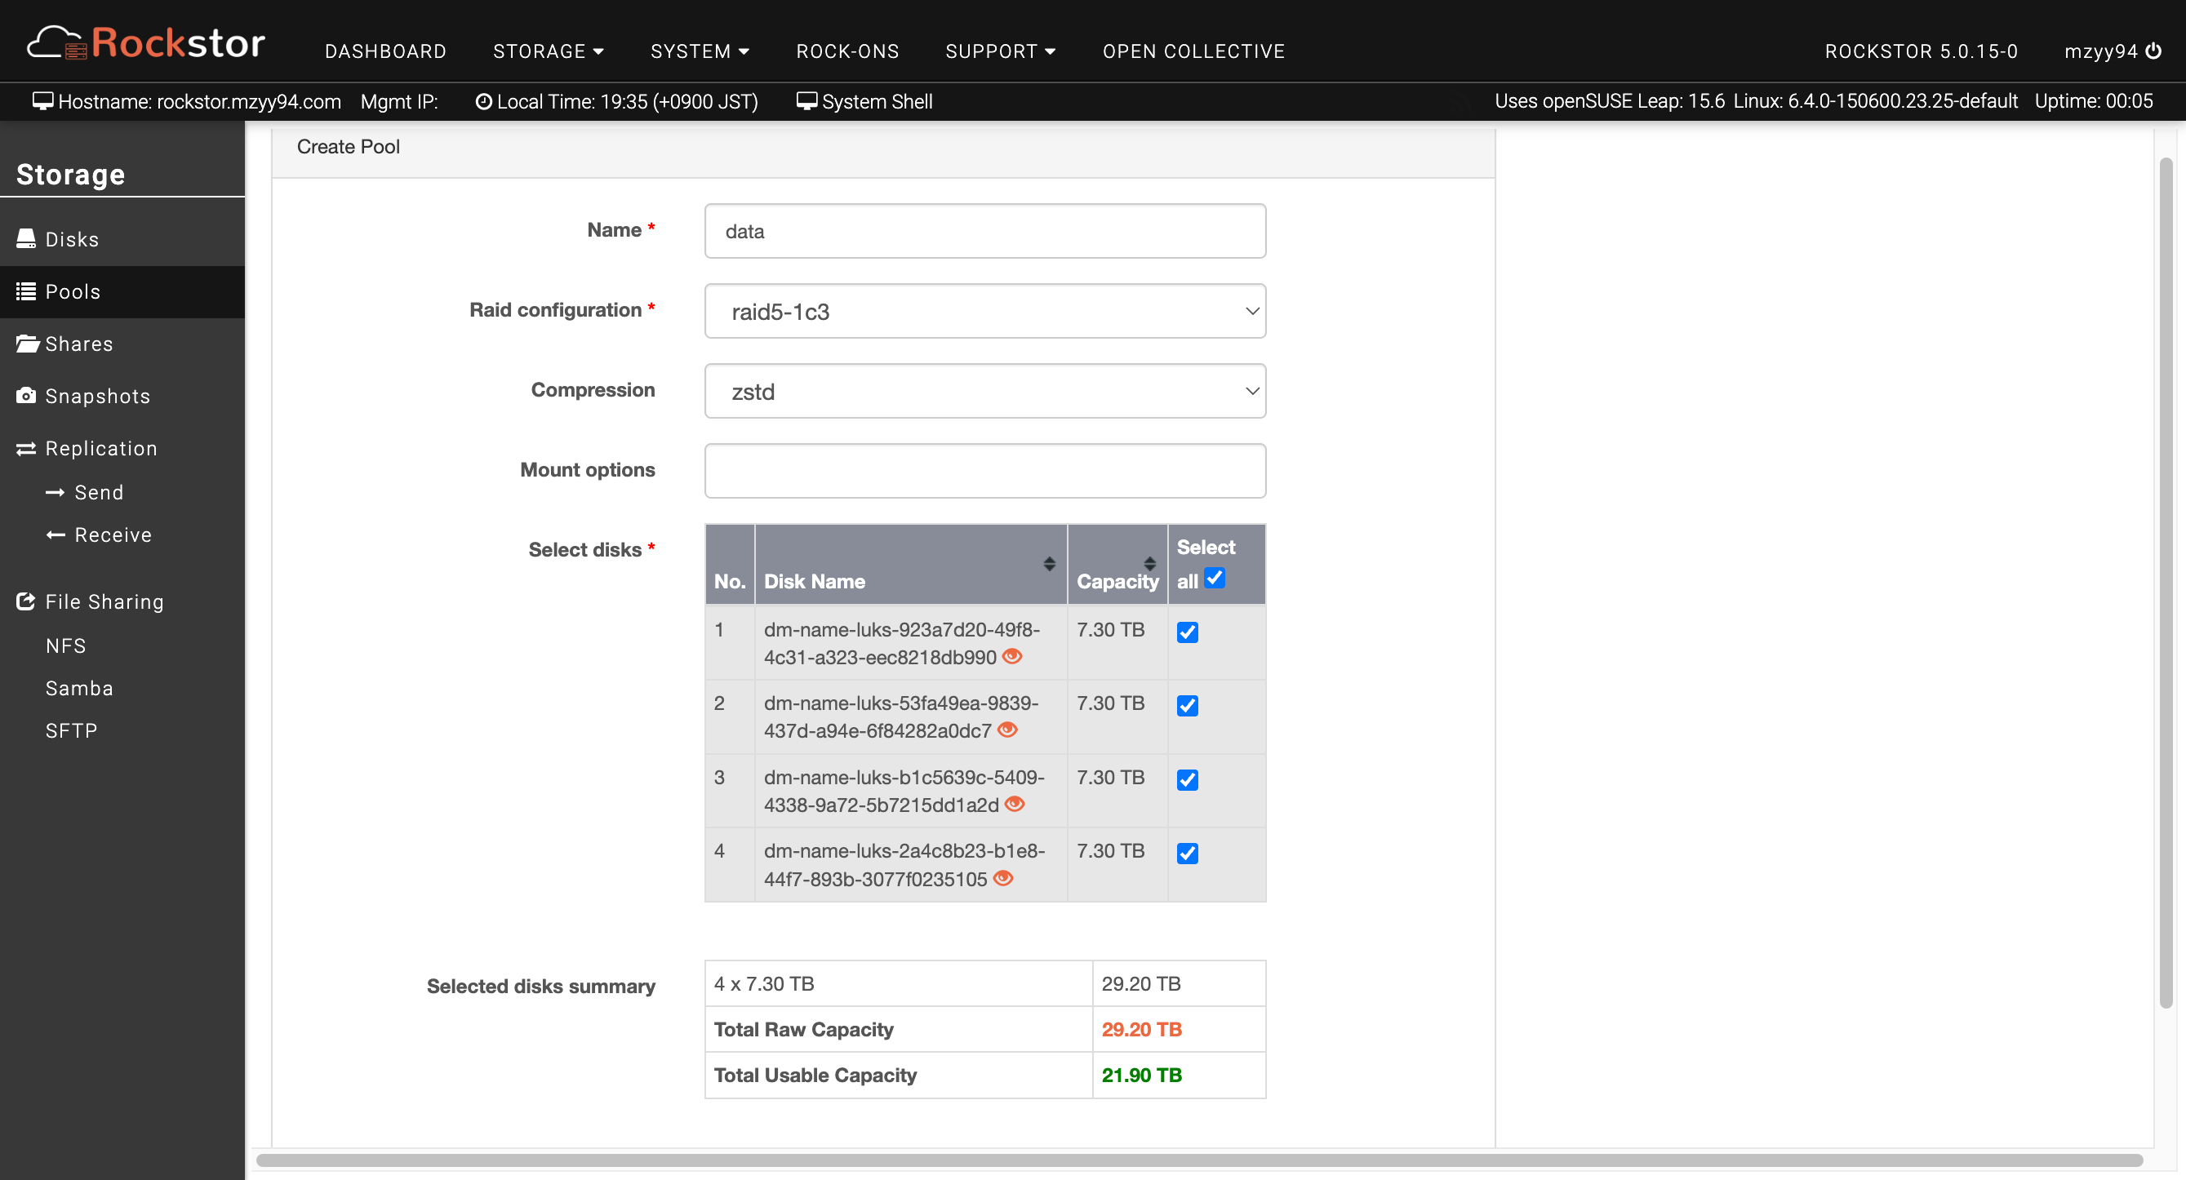Sort by Disk Name column arrows

coord(1049,563)
